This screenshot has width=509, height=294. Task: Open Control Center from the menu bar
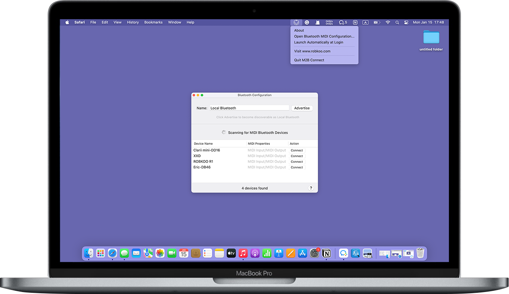pos(406,22)
